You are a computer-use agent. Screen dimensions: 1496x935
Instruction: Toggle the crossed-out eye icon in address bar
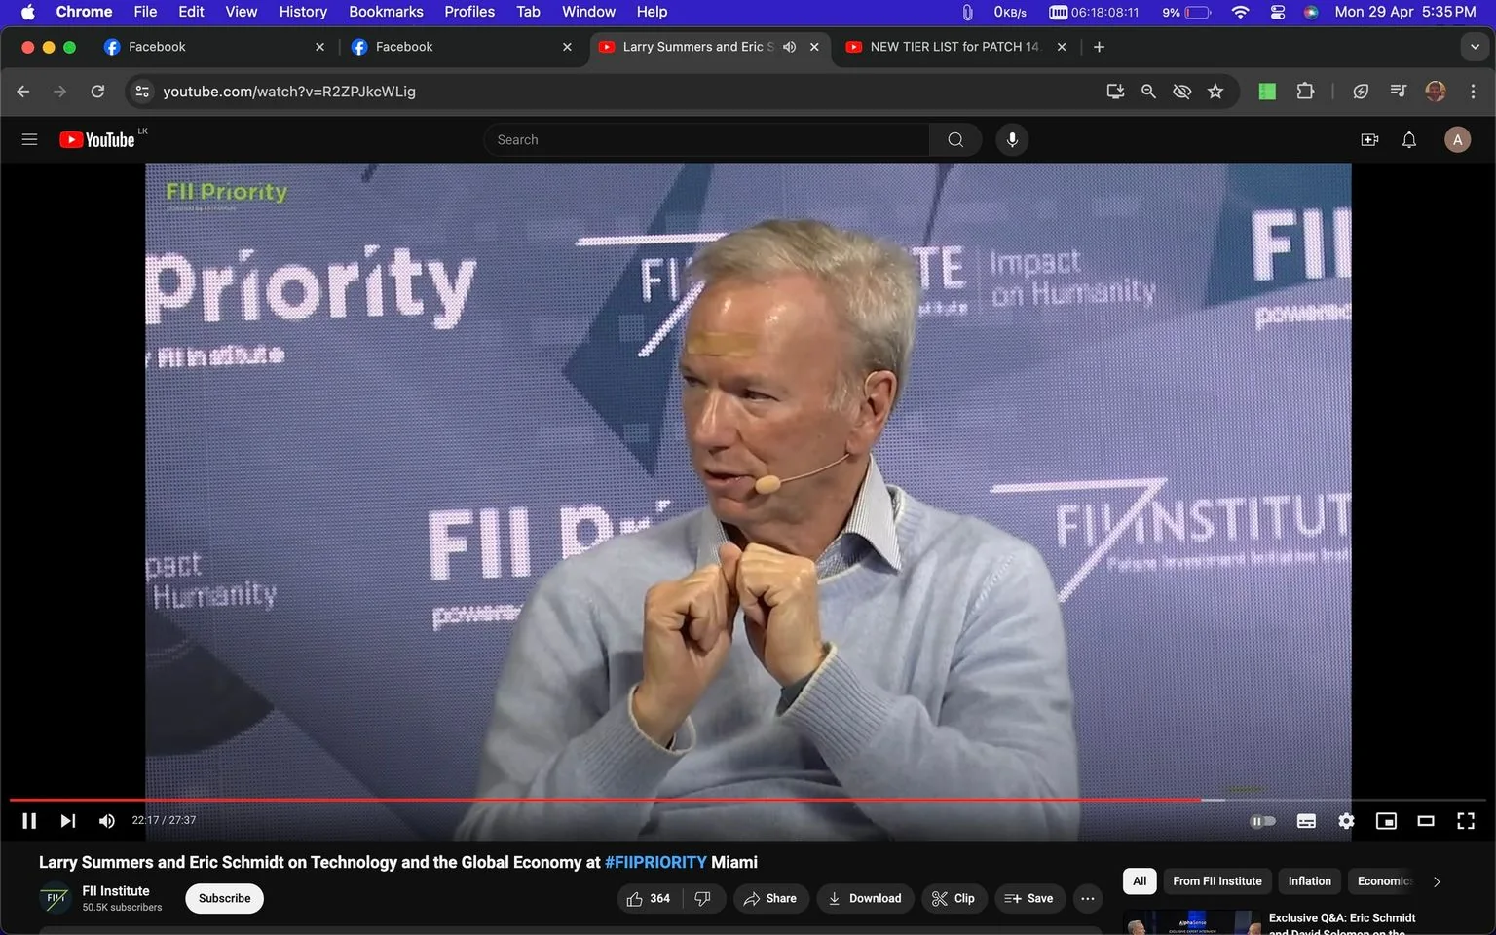point(1181,91)
